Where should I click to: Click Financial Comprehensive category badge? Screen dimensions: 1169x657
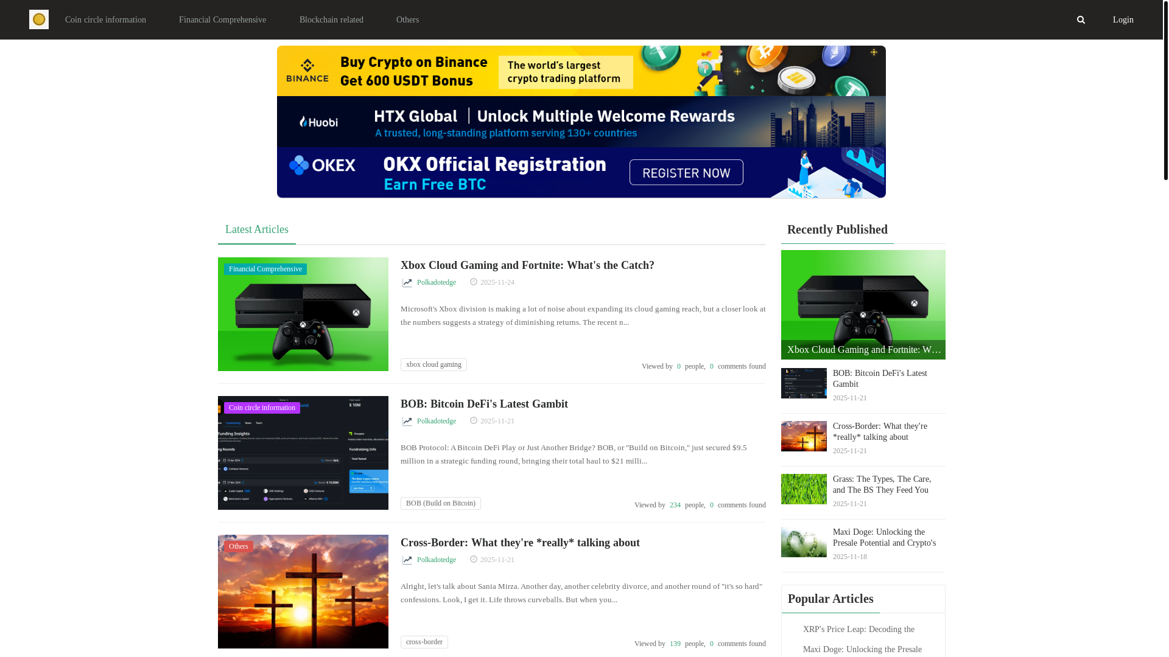pos(265,269)
